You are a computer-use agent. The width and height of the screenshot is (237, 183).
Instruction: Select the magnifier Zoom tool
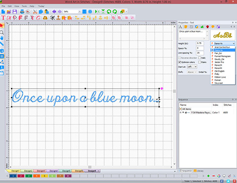pyautogui.click(x=2, y=32)
